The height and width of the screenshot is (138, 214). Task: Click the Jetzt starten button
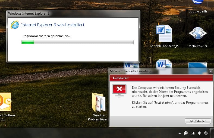coord(198,121)
